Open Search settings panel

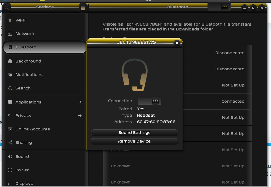tap(45, 88)
